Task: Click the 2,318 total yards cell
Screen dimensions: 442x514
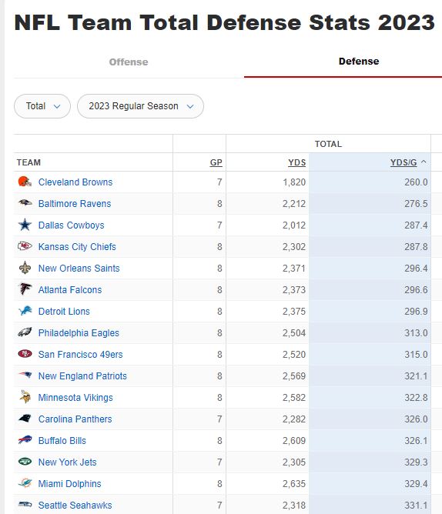Action: [294, 505]
